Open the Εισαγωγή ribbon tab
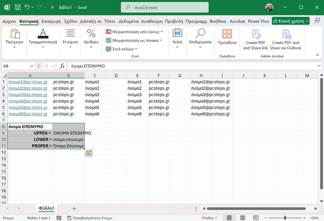 pos(51,21)
